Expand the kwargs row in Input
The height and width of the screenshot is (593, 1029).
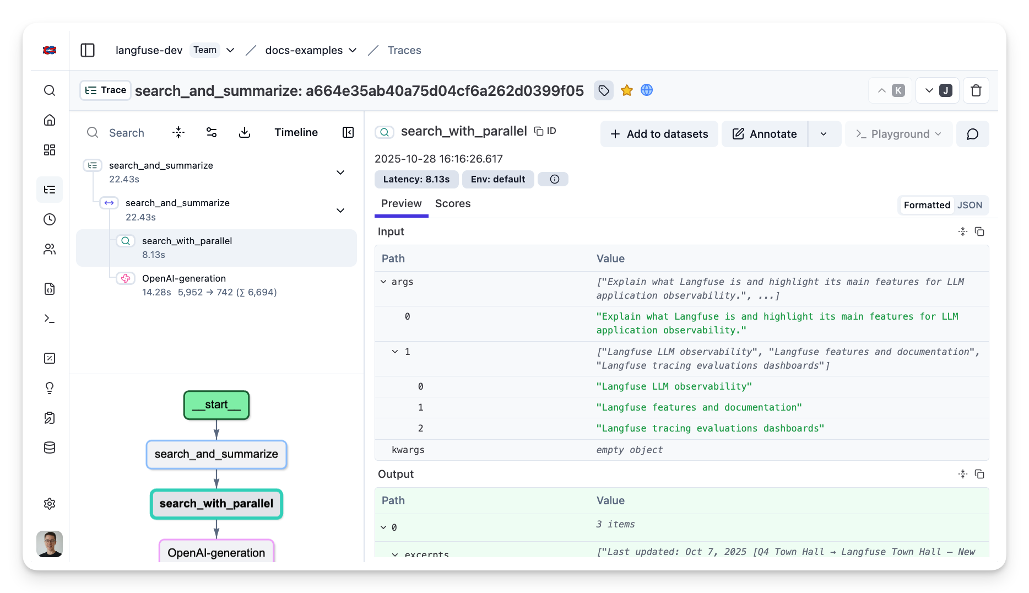(x=408, y=450)
